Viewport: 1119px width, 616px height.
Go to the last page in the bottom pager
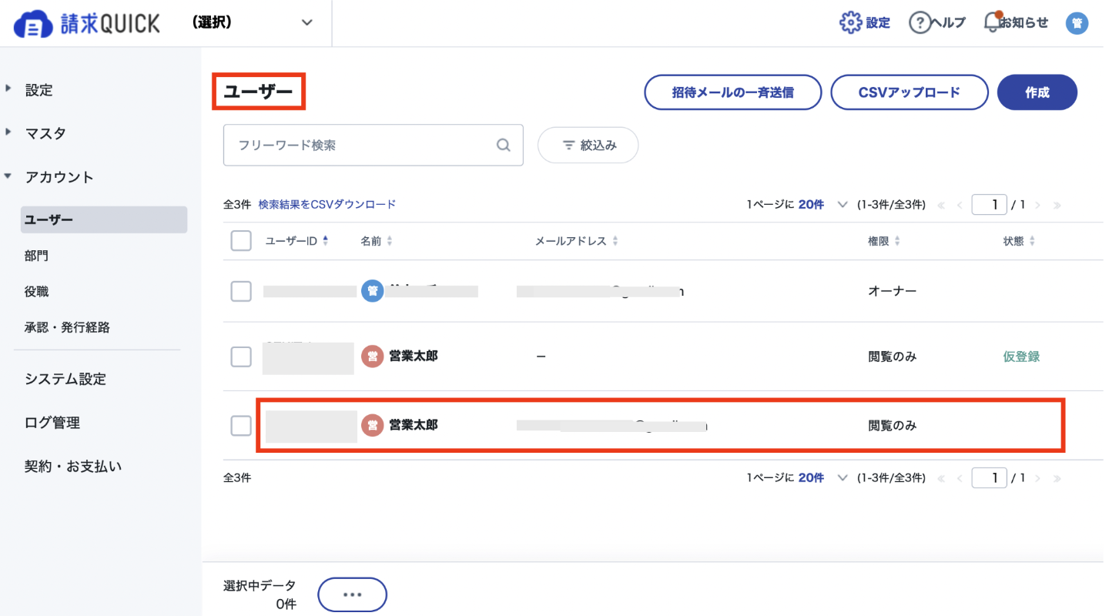(x=1057, y=478)
